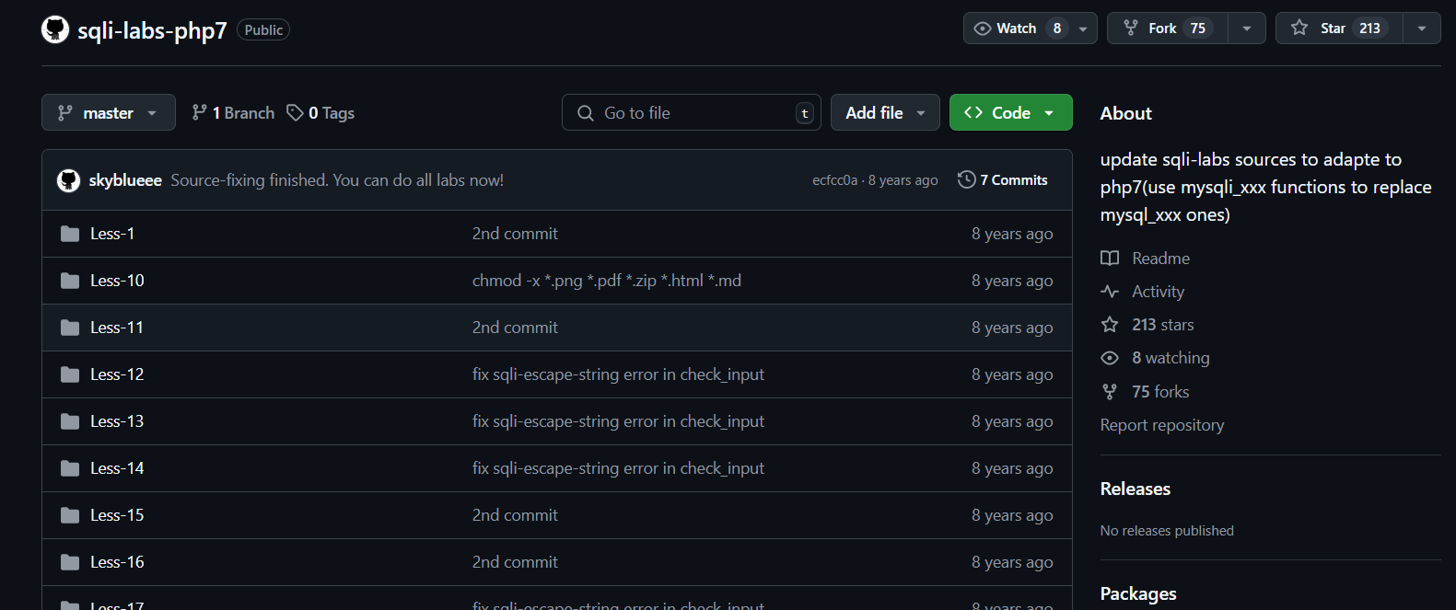This screenshot has height=610, width=1456.
Task: Click the folder icon for Less-1
Action: [70, 234]
